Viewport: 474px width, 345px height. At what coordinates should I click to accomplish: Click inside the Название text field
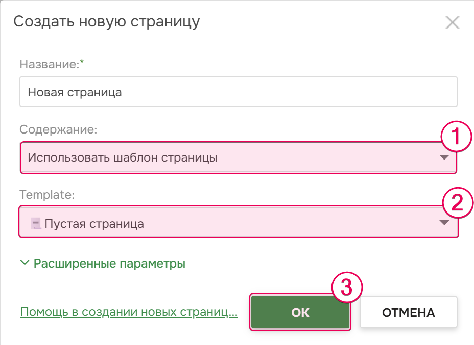[x=204, y=92]
